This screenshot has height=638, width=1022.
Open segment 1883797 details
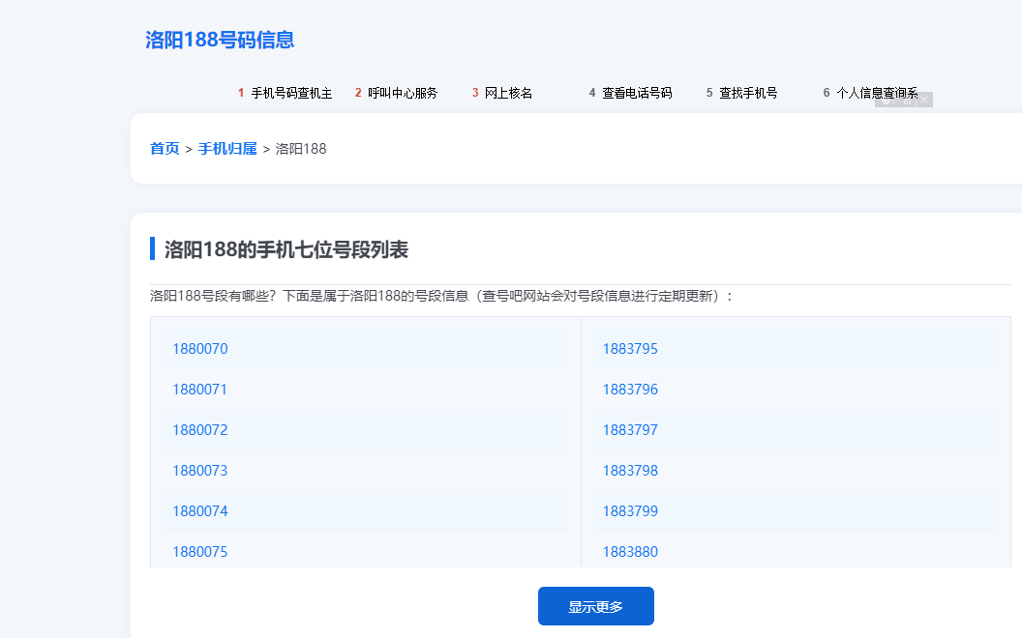[x=630, y=429]
